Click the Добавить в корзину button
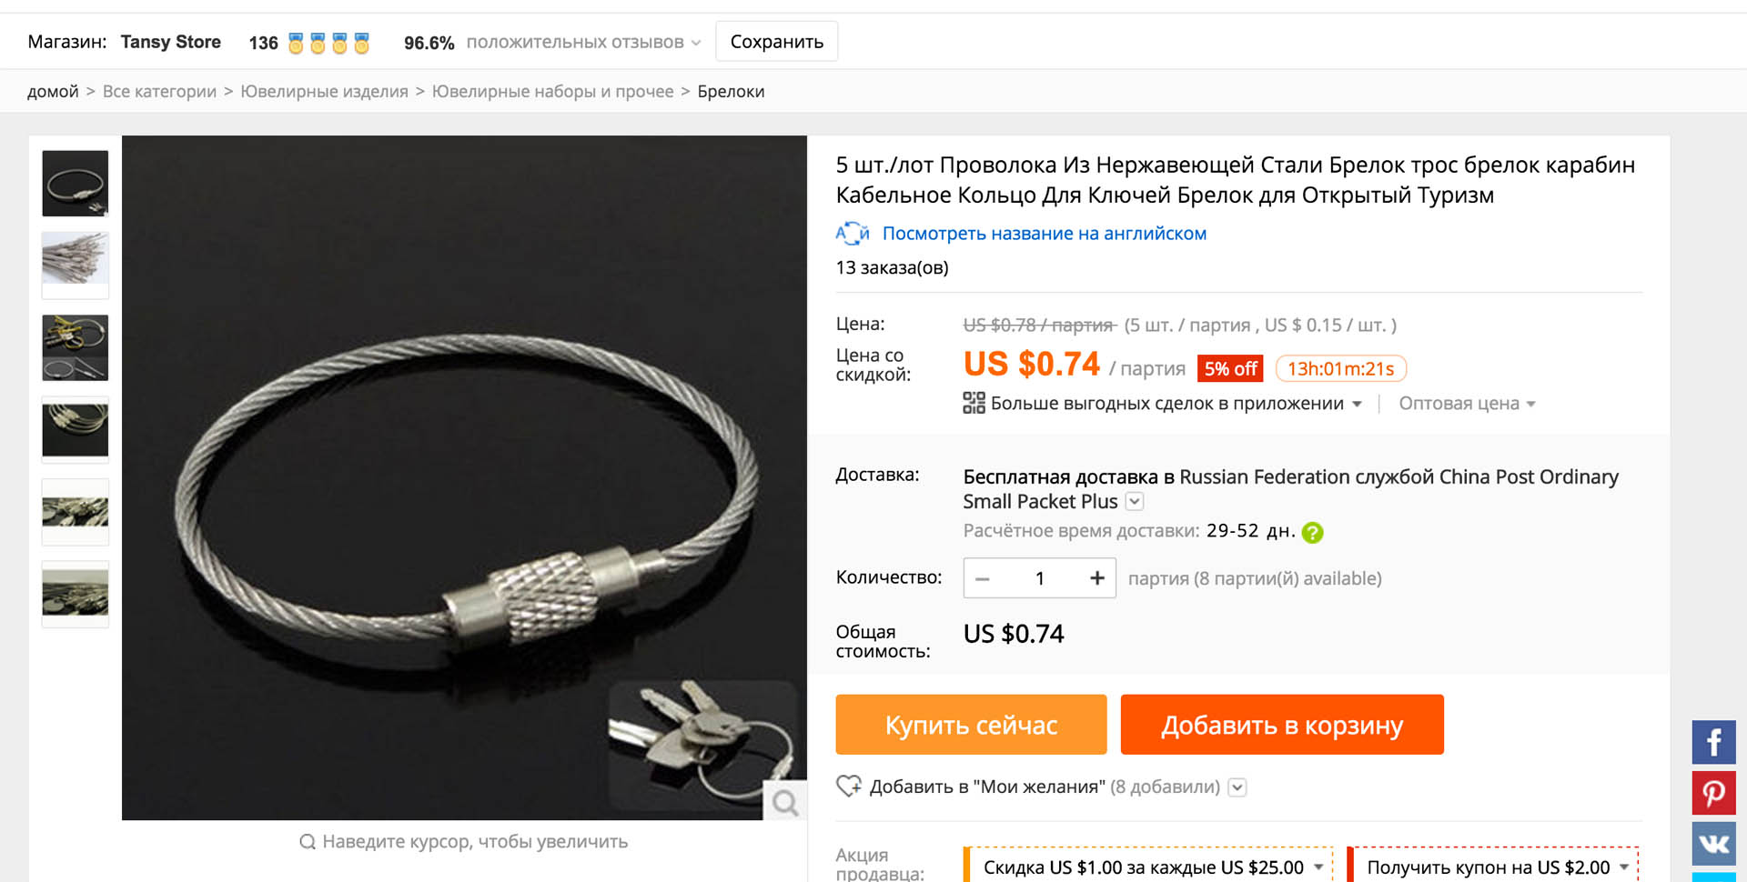Image resolution: width=1747 pixels, height=882 pixels. (1282, 725)
